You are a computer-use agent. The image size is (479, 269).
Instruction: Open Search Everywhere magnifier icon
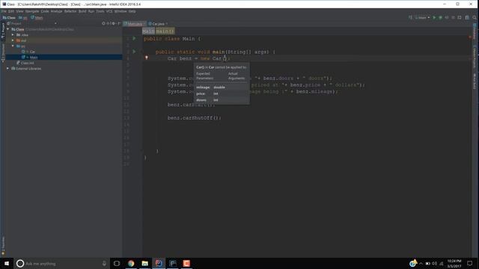tap(475, 18)
